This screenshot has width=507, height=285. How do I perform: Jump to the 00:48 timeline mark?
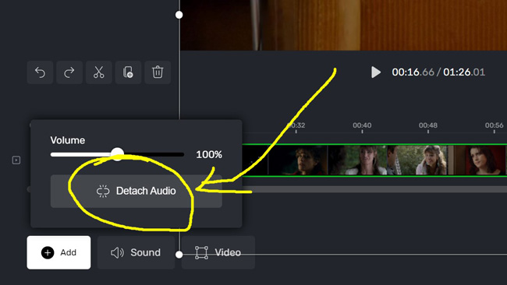pyautogui.click(x=427, y=125)
